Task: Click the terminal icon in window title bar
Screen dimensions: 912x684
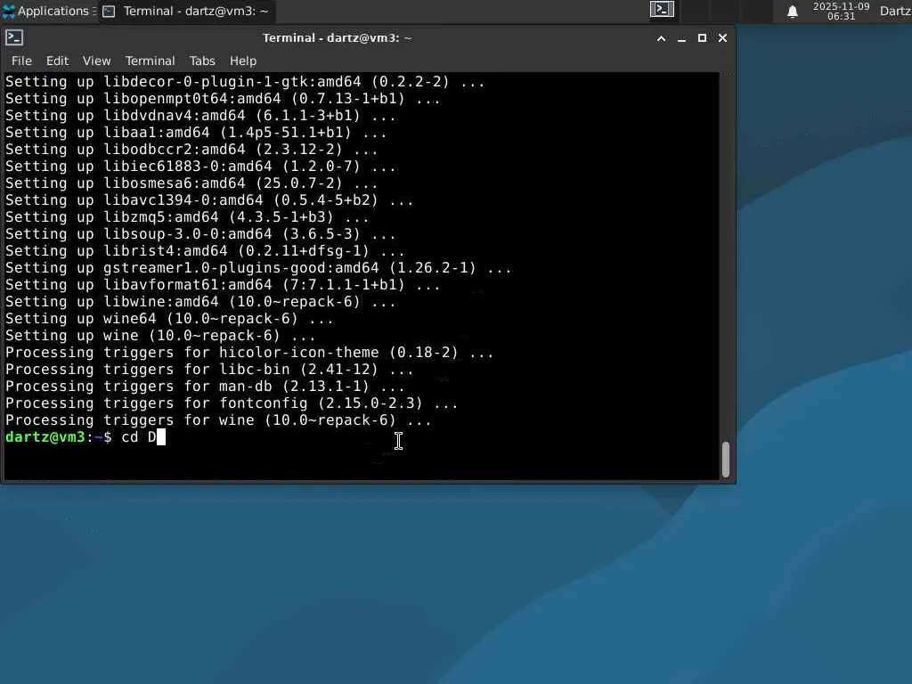Action: (14, 37)
